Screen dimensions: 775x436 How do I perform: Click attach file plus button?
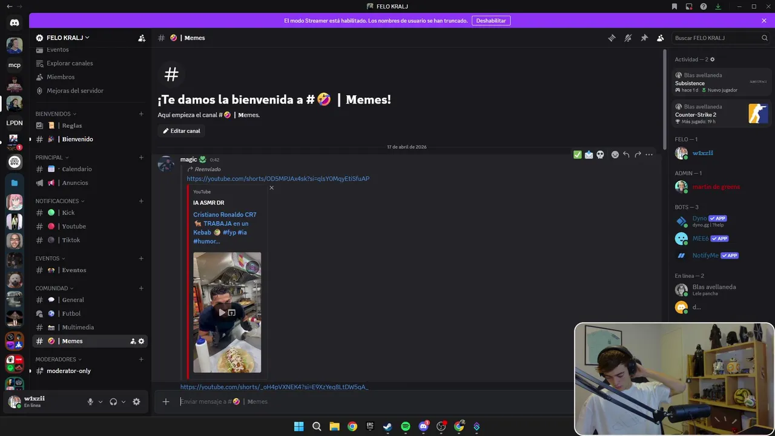pos(166,401)
